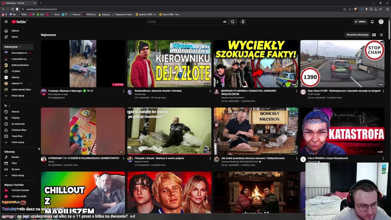Expand Pokaż więcej under Ty section
This screenshot has height=220, width=391.
(17, 142)
